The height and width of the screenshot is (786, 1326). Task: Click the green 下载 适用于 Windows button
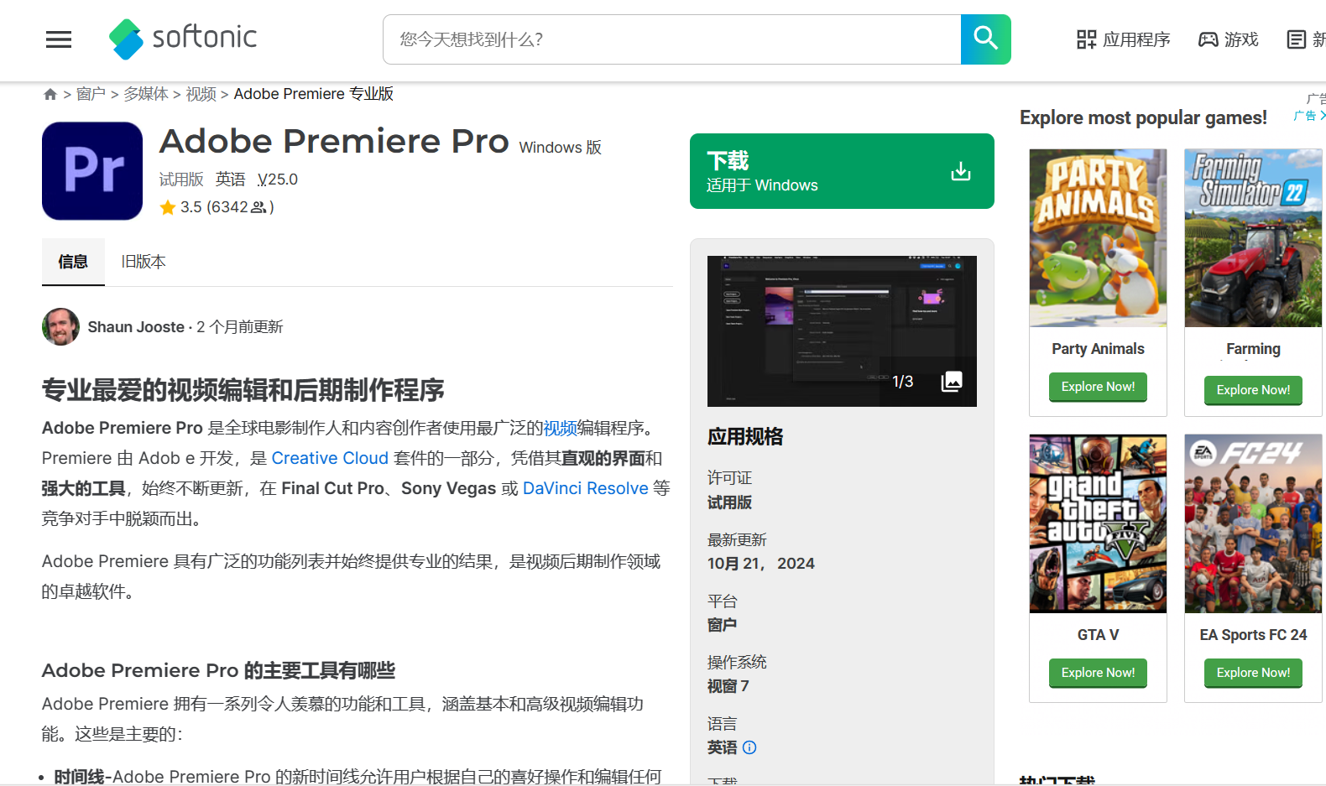(x=842, y=171)
